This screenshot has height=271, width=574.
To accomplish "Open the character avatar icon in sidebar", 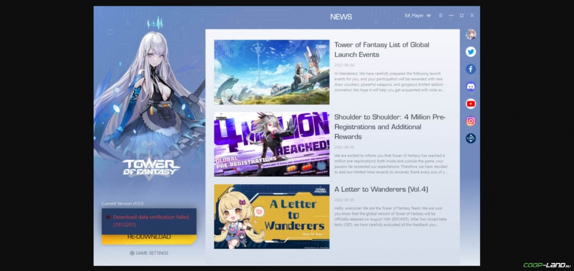I will [x=471, y=34].
